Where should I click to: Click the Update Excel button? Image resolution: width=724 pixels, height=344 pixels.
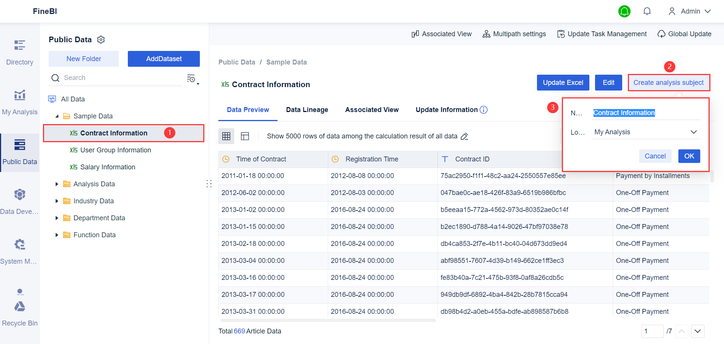click(563, 82)
